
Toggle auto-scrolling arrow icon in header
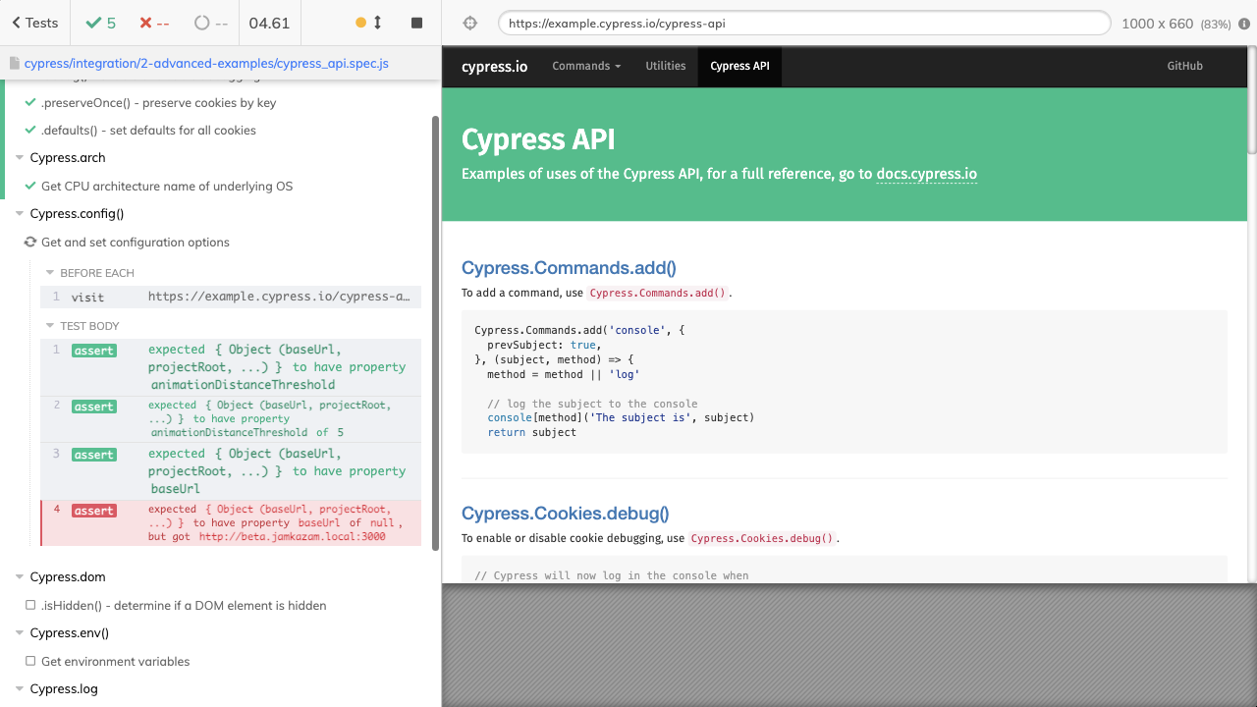point(377,23)
